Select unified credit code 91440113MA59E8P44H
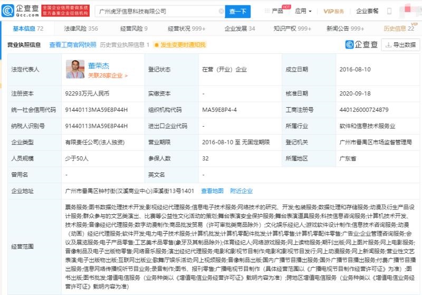 click(x=97, y=110)
